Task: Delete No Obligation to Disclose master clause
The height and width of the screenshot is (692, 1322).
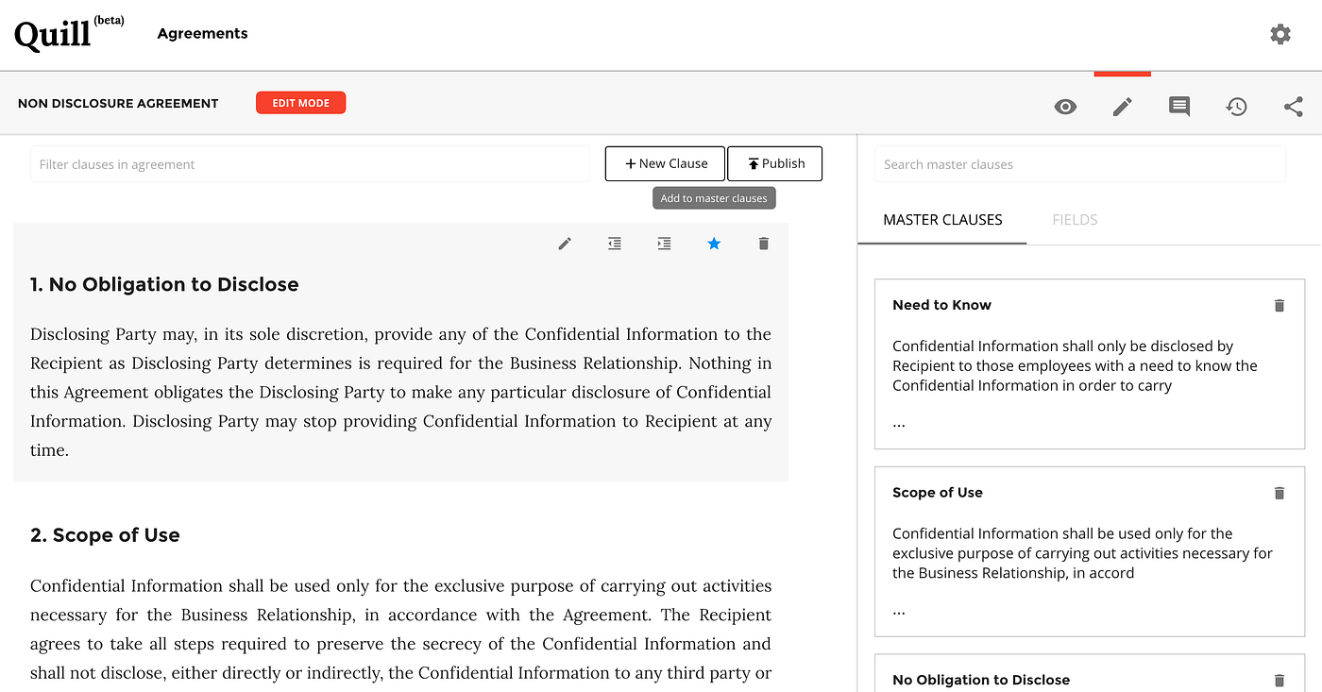Action: pos(1280,680)
